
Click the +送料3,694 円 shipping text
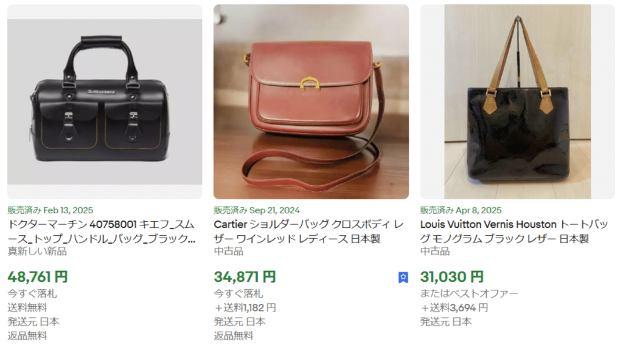pos(454,307)
